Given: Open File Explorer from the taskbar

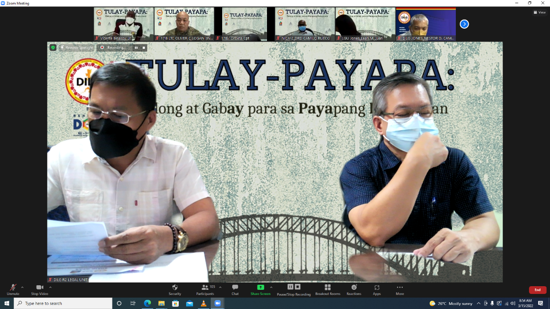Looking at the screenshot, I should [x=161, y=303].
